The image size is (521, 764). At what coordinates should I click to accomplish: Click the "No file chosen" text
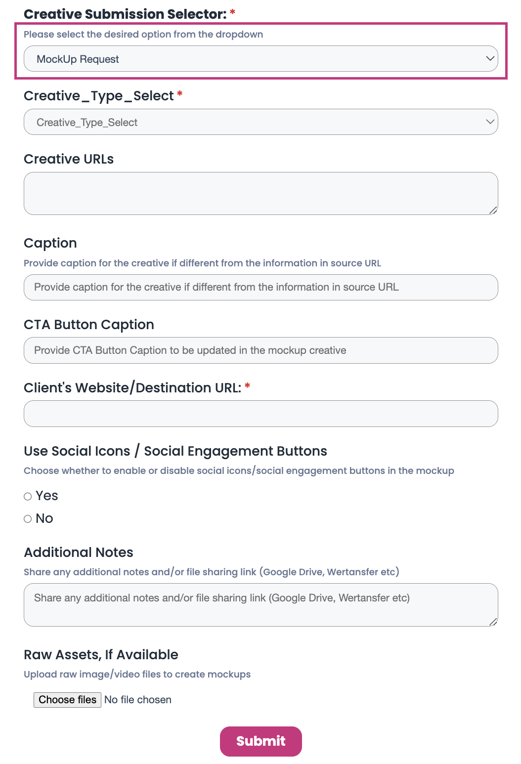[138, 700]
